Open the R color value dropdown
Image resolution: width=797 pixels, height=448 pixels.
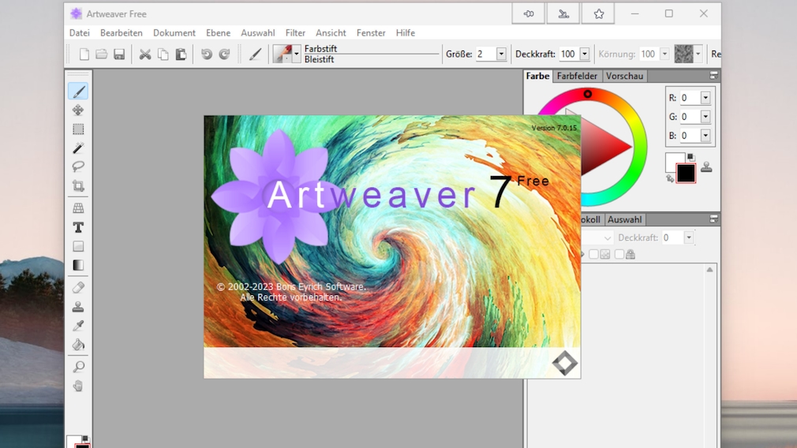[x=705, y=99]
